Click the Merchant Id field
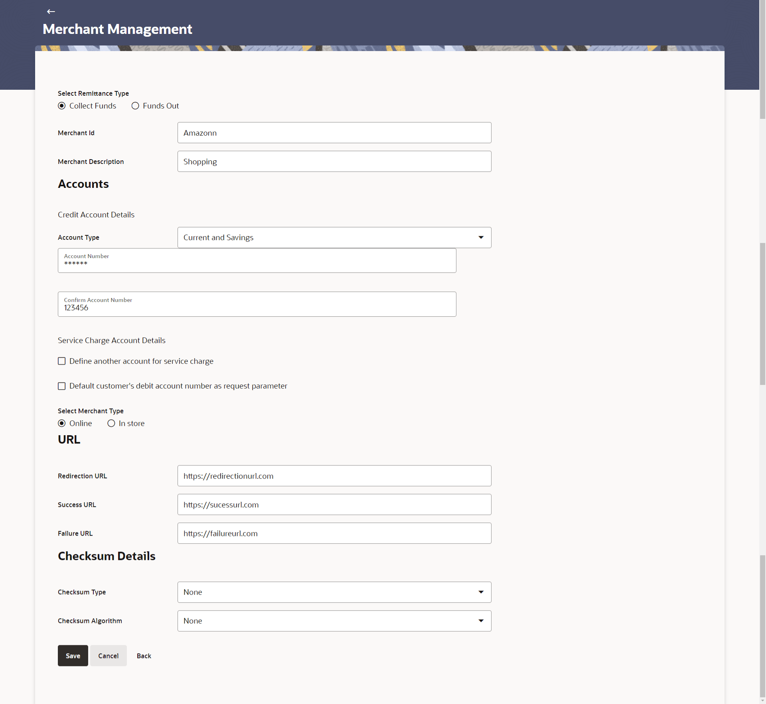 (x=334, y=133)
